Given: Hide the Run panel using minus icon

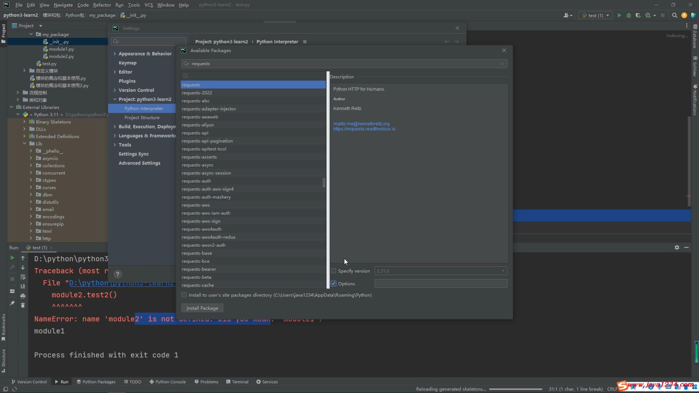Looking at the screenshot, I should coord(686,247).
